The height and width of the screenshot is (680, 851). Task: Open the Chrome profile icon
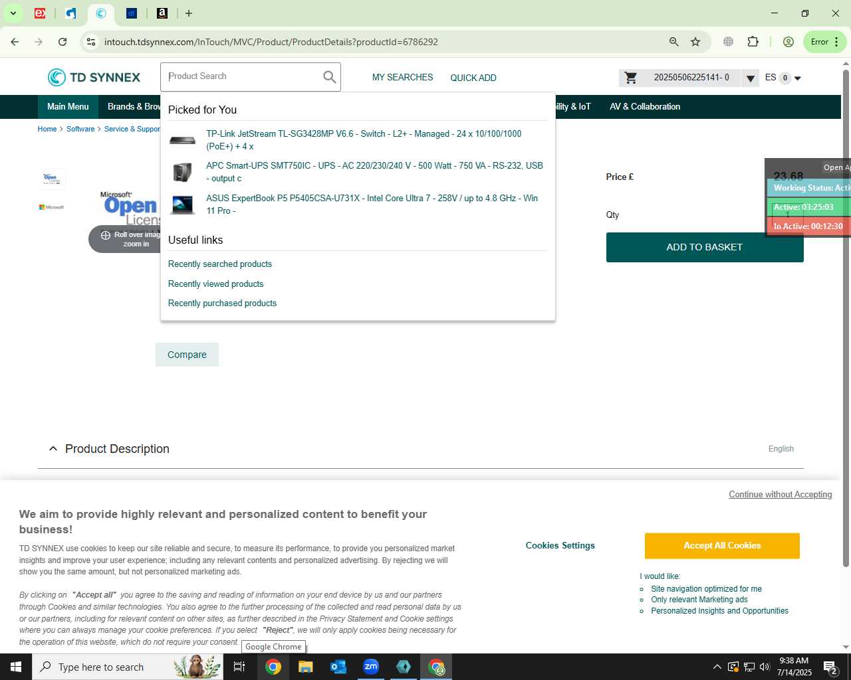(789, 42)
